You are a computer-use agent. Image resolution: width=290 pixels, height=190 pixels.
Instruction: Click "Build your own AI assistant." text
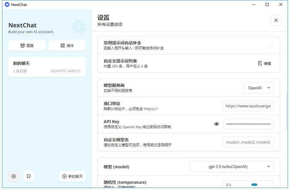(31, 31)
